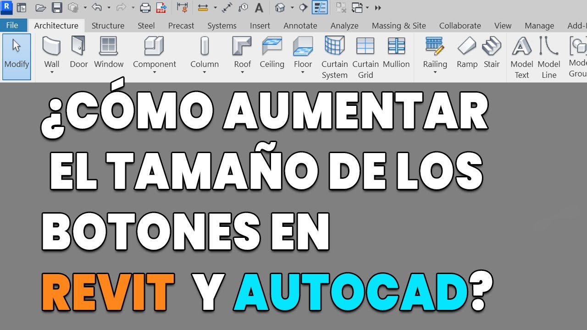Screen dimensions: 587x330
Task: Expand the Redo history dropdown arrow
Action: (x=133, y=8)
